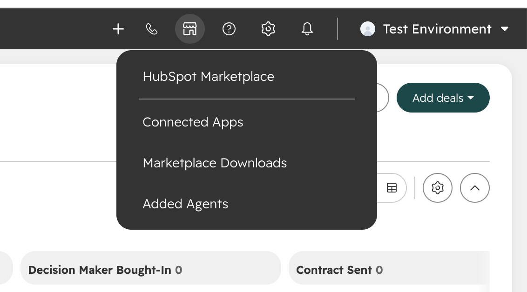The height and width of the screenshot is (292, 527).
Task: Expand the Add deals dropdown
Action: 443,98
